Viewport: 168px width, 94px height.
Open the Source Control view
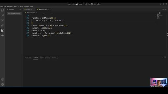2,20
